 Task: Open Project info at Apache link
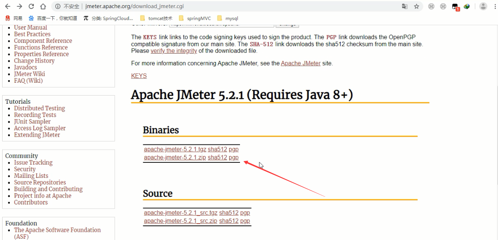[x=42, y=196]
